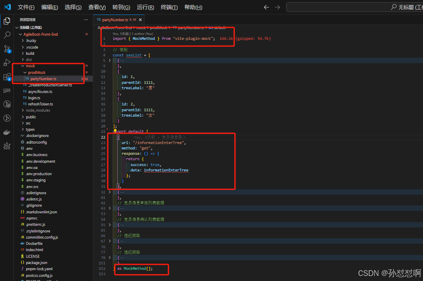The image size is (423, 281).
Task: Unfold code block at line 67
Action: pos(109,241)
